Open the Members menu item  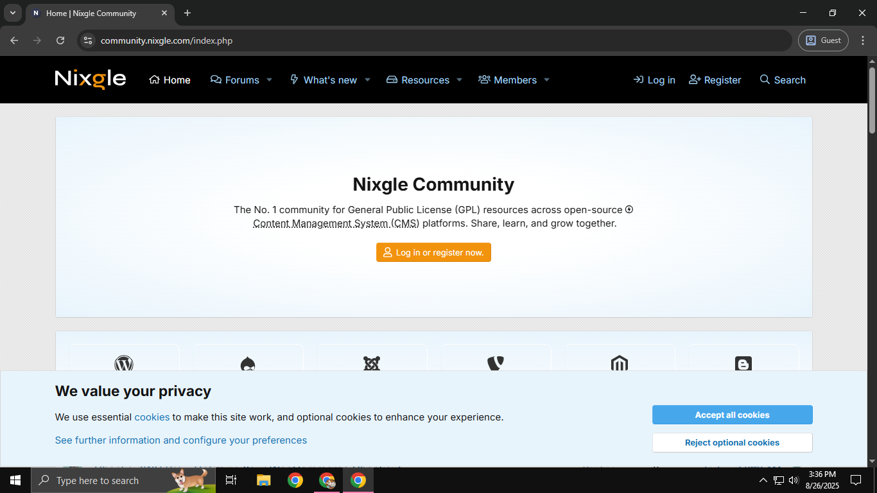507,80
